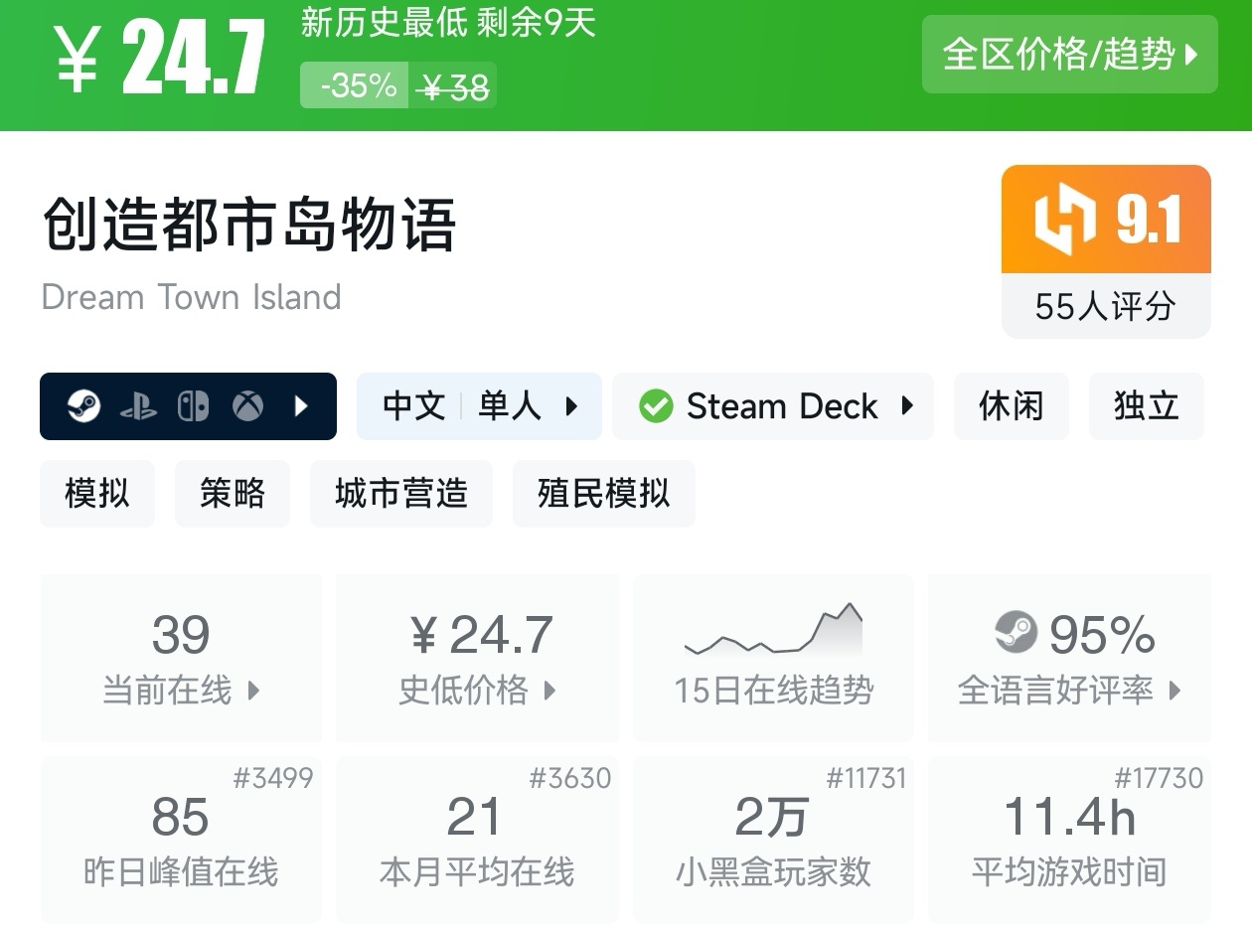This screenshot has width=1252, height=930.
Task: Select the 创造都市岛物语 game title
Action: pyautogui.click(x=249, y=225)
